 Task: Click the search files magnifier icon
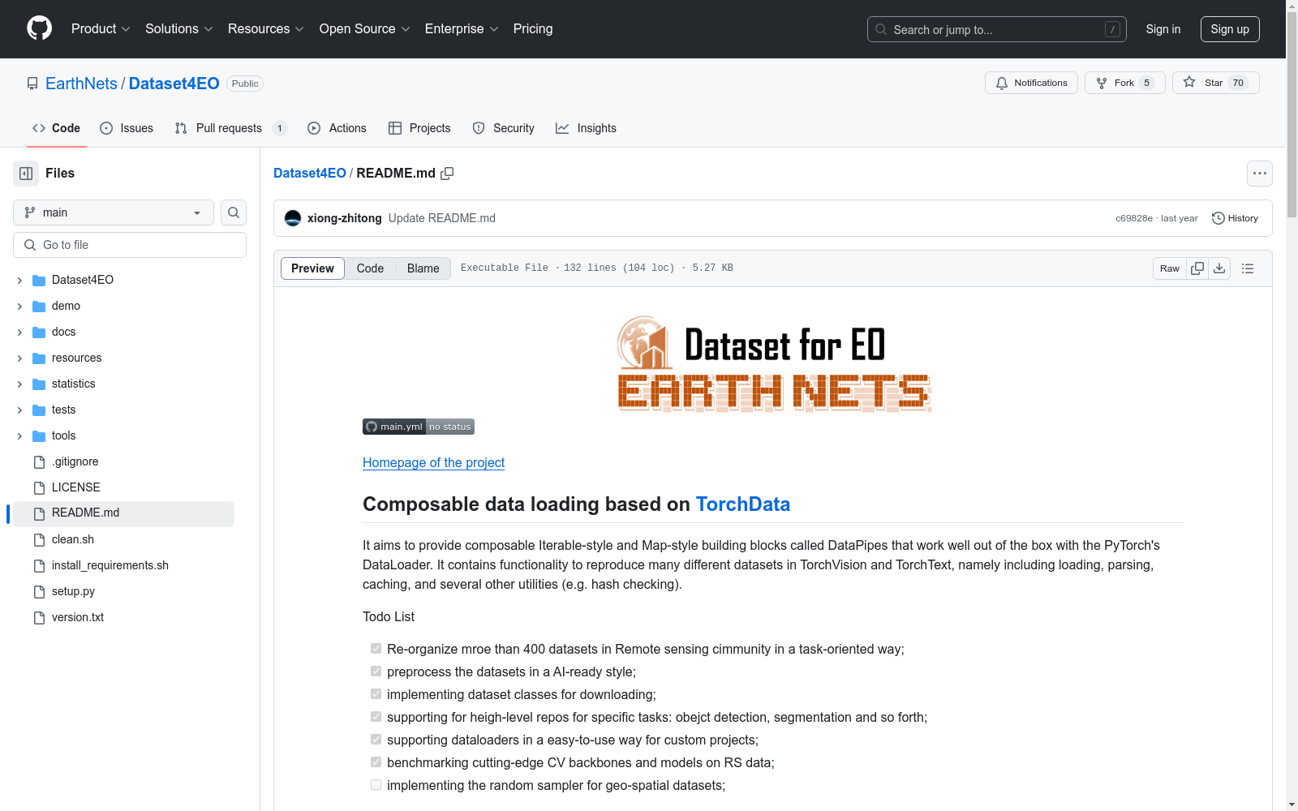(234, 212)
